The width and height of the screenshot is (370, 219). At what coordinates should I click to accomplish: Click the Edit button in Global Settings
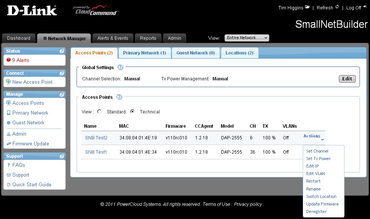point(347,79)
